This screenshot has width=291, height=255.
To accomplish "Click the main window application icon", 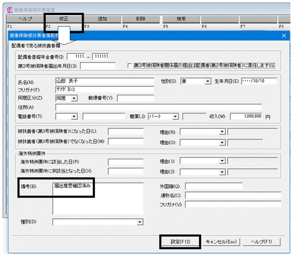I will pyautogui.click(x=10, y=10).
